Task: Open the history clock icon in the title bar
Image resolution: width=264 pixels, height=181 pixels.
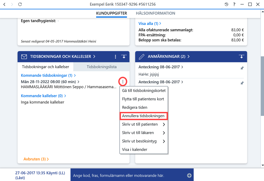Action: [x=227, y=4]
